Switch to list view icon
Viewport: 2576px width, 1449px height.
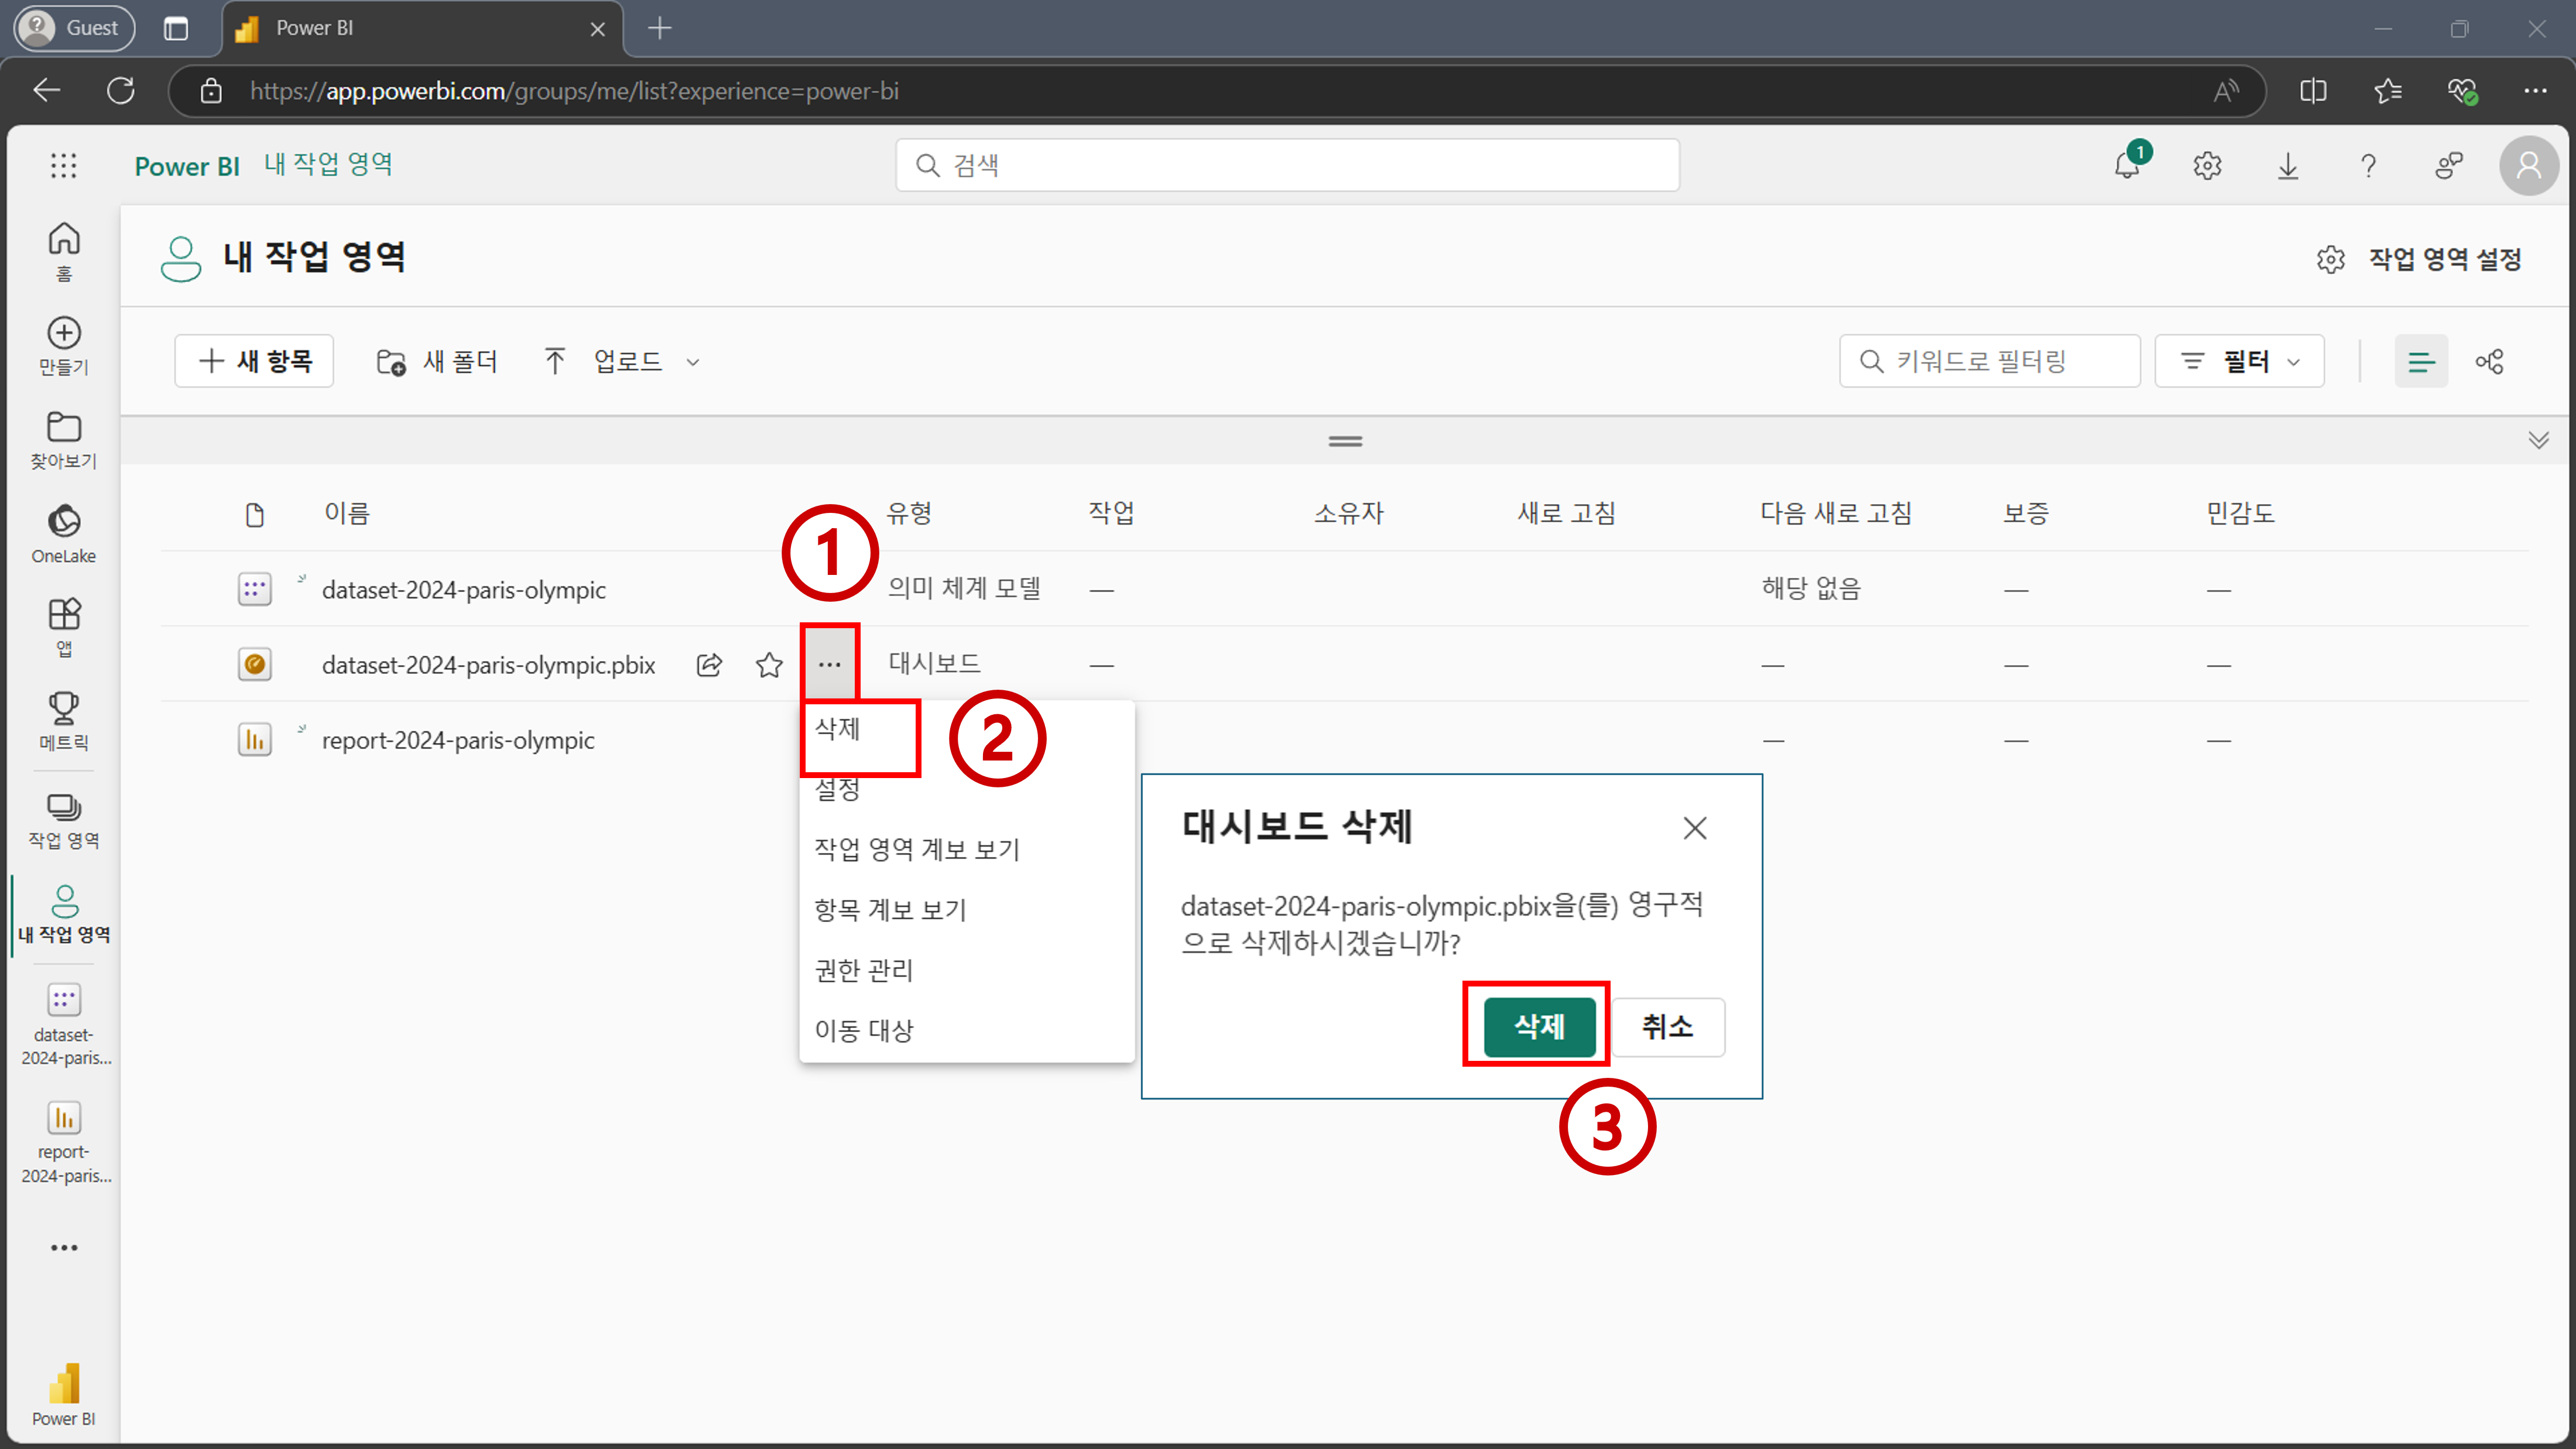(x=2421, y=361)
